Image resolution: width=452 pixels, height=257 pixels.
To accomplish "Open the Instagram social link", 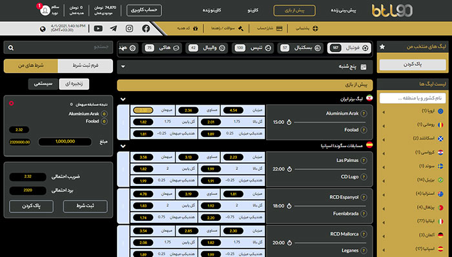I will coord(129,28).
